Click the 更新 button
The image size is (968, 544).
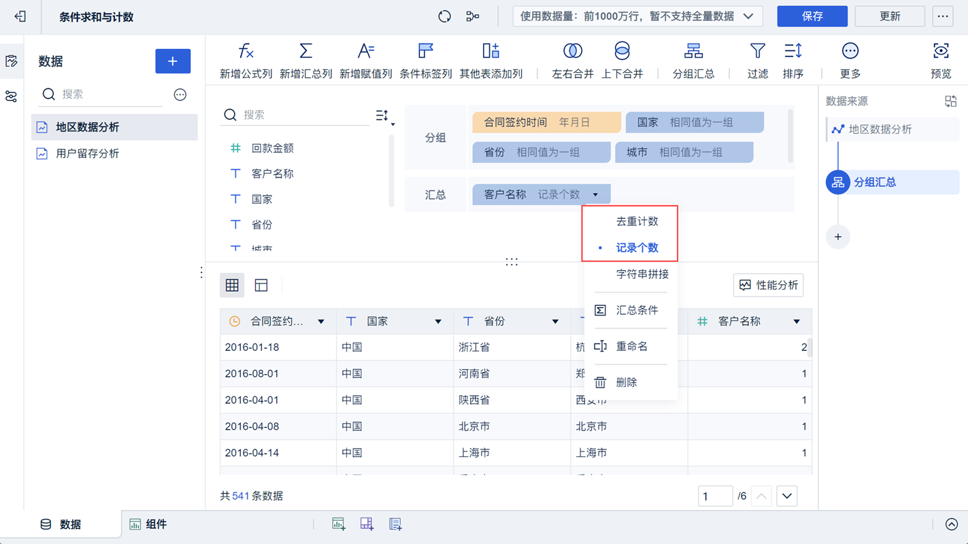(890, 16)
